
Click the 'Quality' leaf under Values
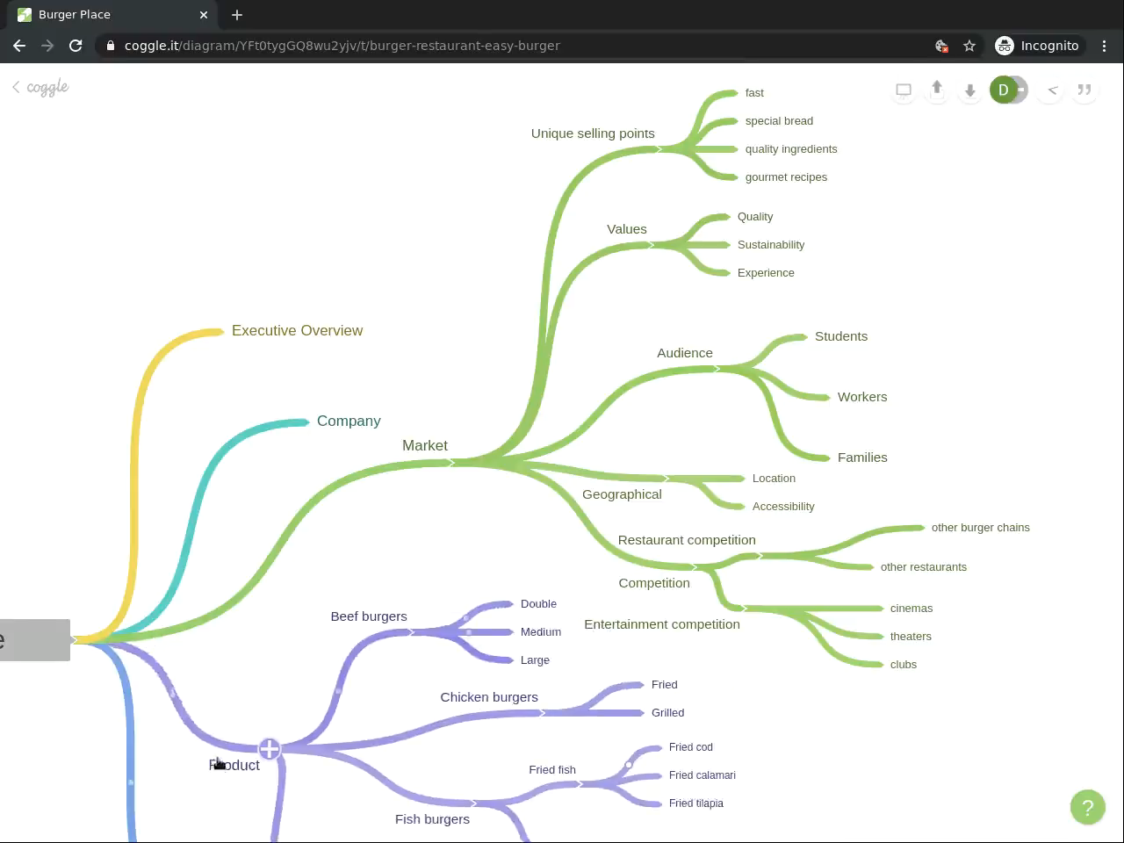755,217
